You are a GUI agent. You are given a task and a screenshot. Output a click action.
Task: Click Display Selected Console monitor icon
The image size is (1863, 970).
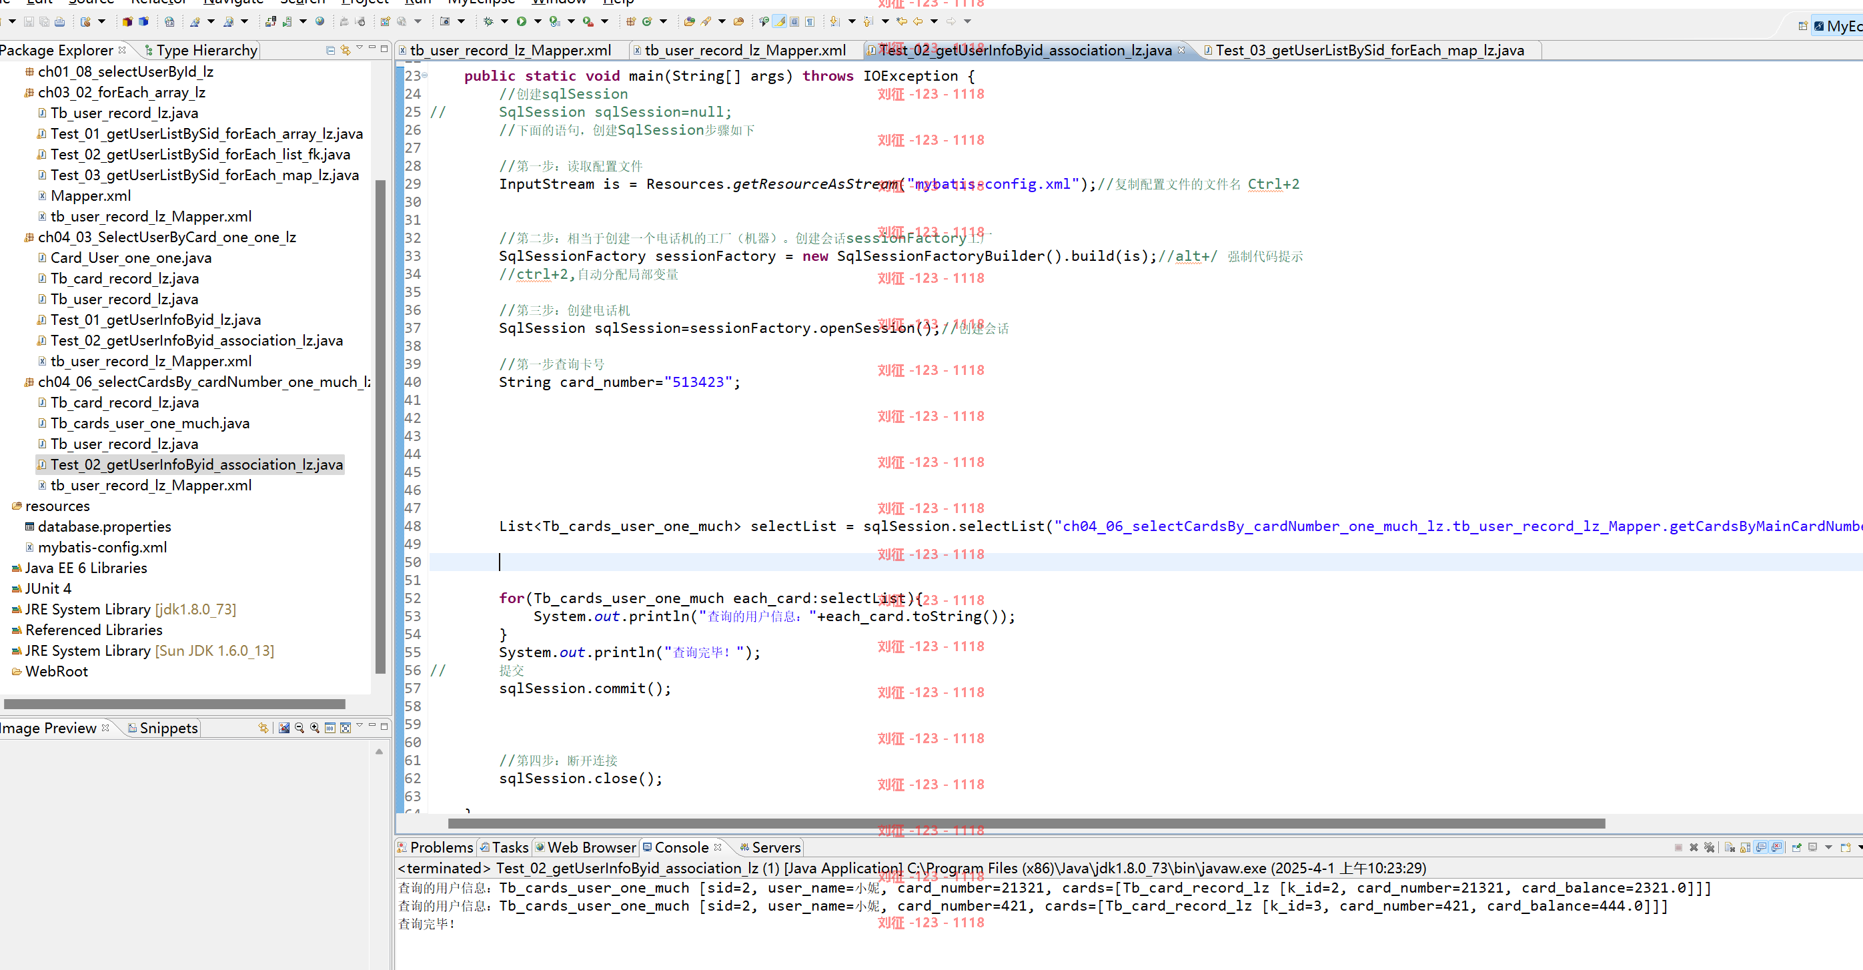pos(1812,848)
